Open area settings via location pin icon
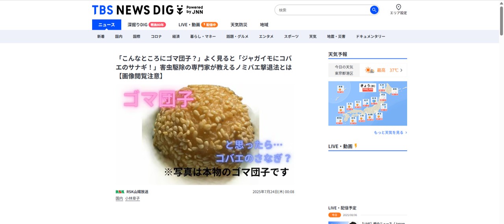Screen dimensions: 504x224 (x=398, y=7)
